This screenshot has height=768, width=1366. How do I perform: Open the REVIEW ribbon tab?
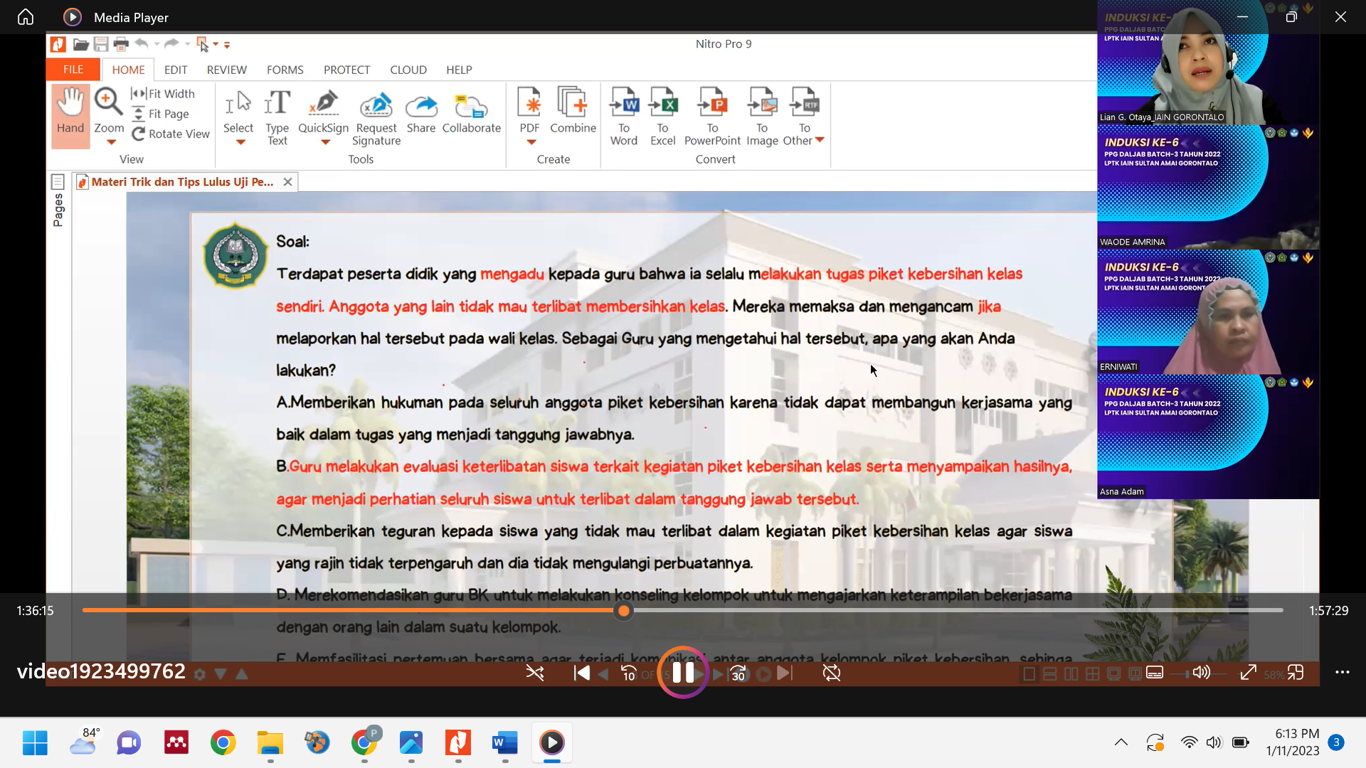tap(226, 70)
